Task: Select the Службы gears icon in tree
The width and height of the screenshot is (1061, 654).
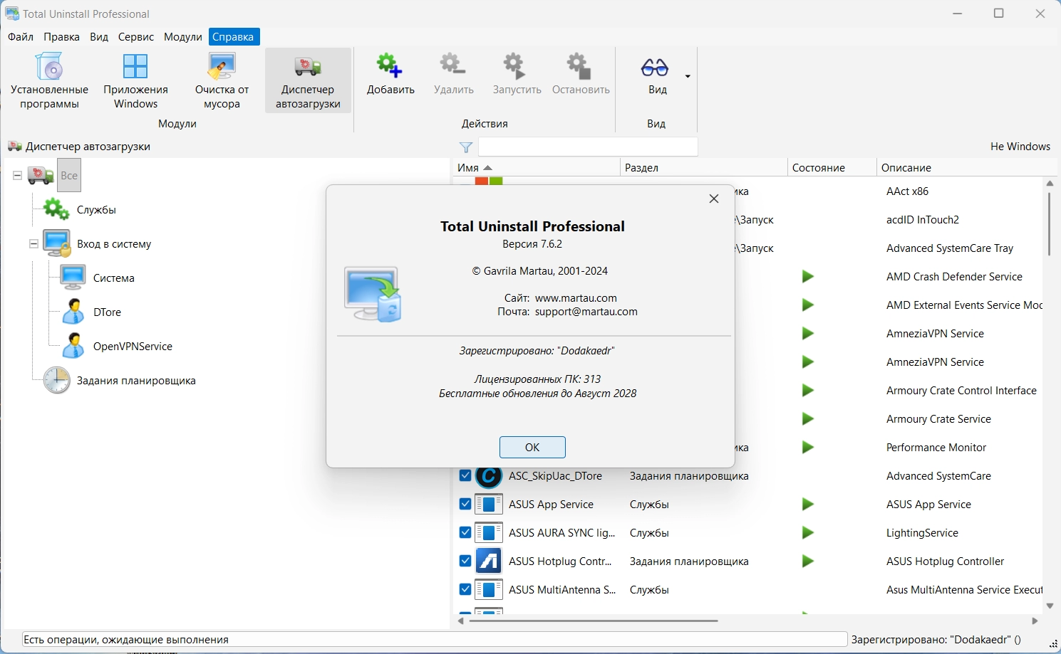Action: [x=56, y=209]
